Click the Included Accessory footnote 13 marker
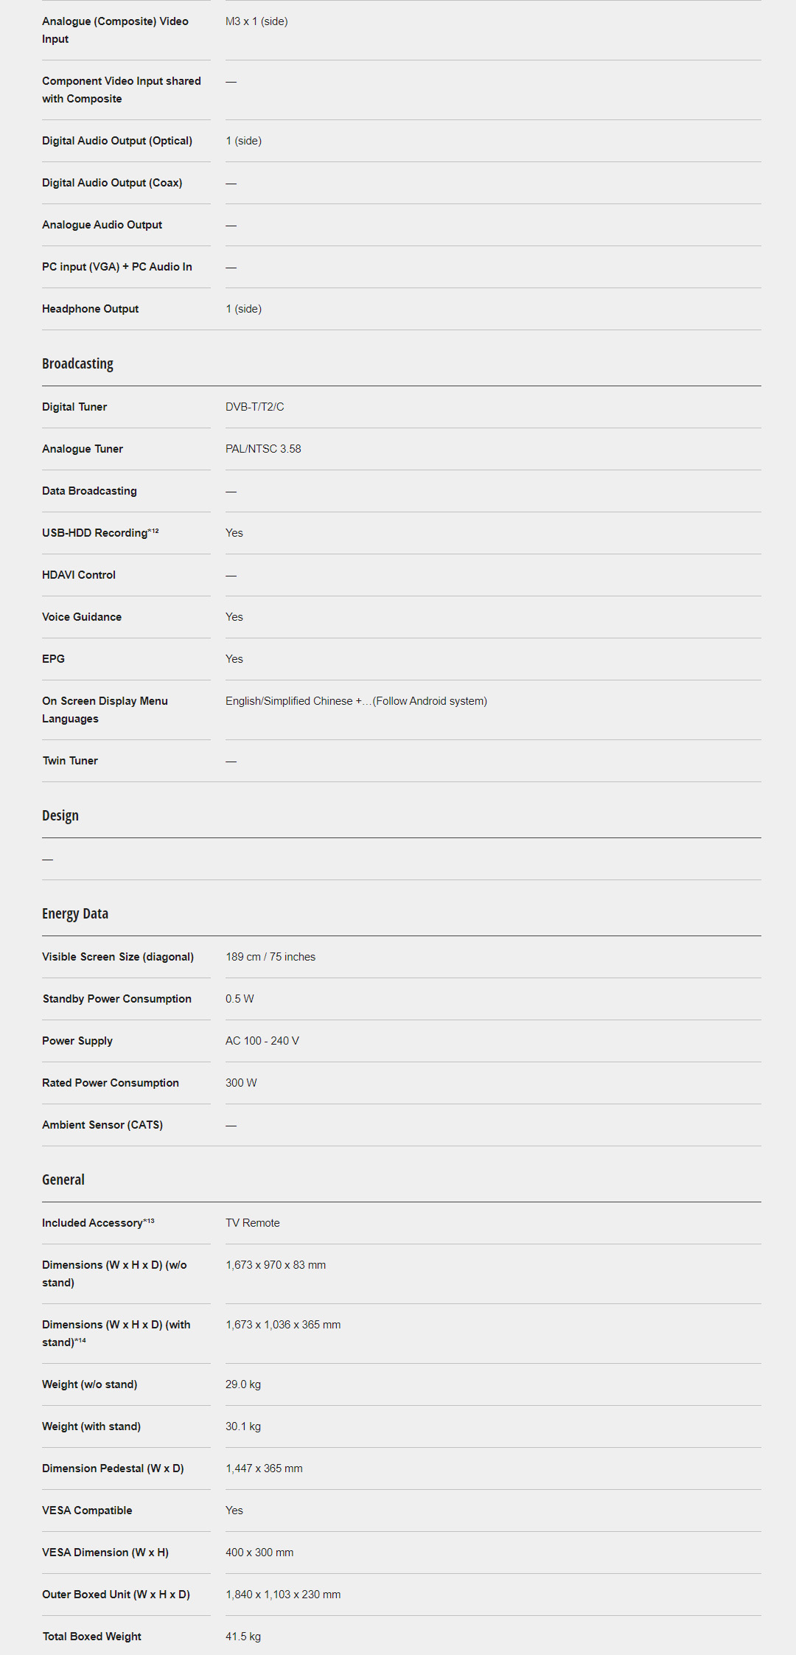Viewport: 796px width, 1655px height. [149, 1221]
